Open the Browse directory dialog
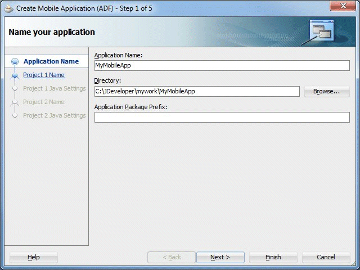The width and height of the screenshot is (360, 270). (327, 91)
